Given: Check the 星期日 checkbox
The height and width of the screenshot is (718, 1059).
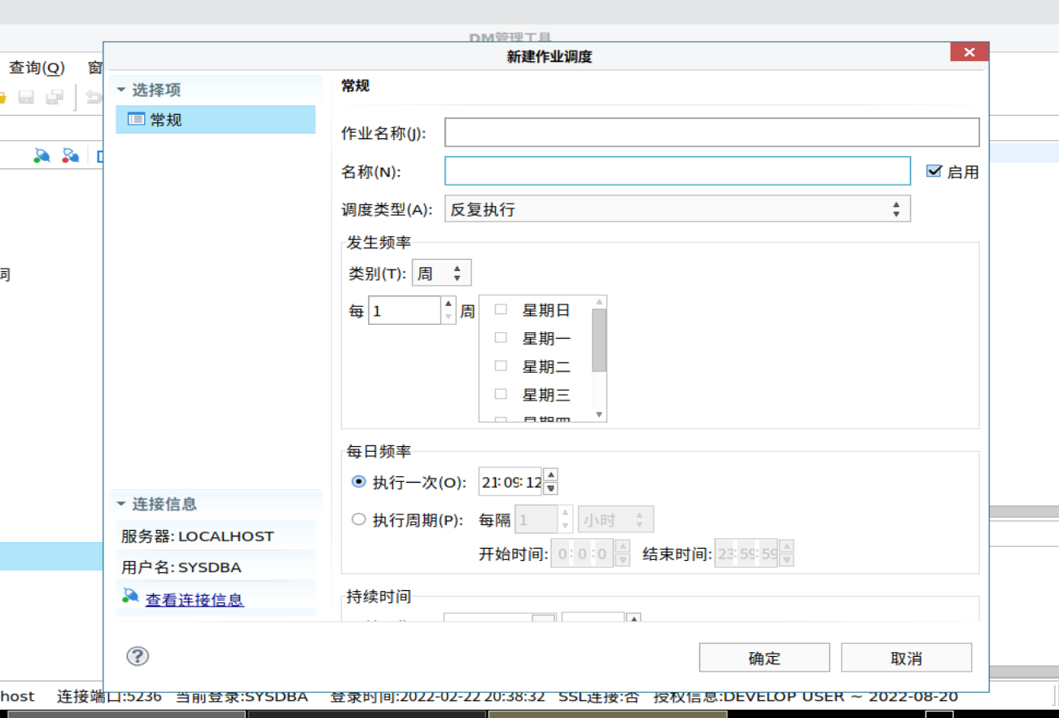Looking at the screenshot, I should click(x=501, y=309).
